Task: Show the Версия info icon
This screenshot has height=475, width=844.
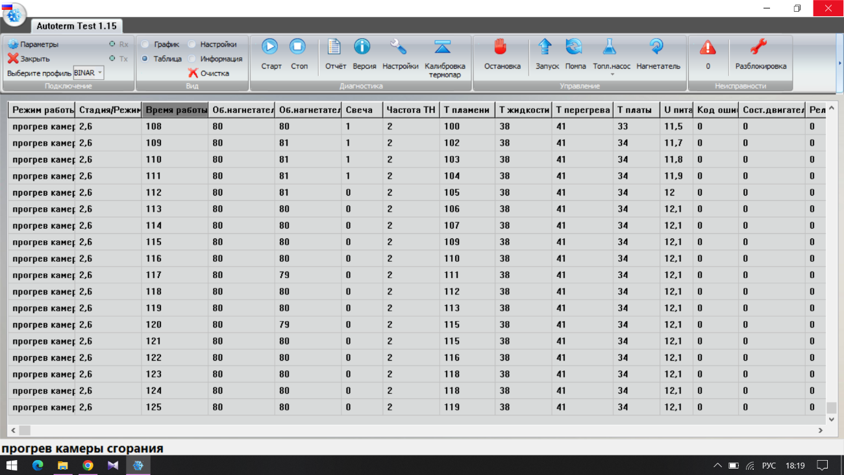Action: pyautogui.click(x=362, y=47)
